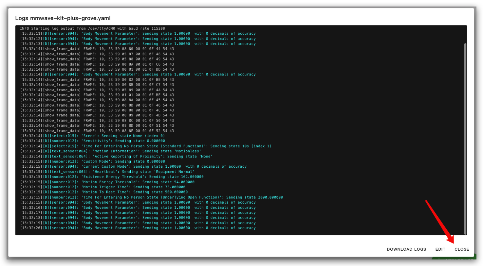Click the frame line '53 59 08 80 00 01 0F 44'

pyautogui.click(x=97, y=49)
